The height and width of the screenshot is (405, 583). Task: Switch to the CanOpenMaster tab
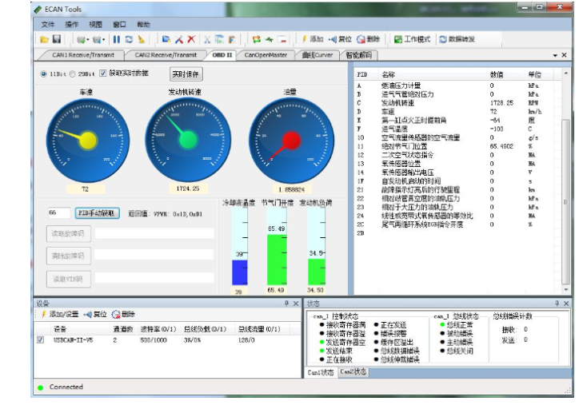(x=265, y=55)
